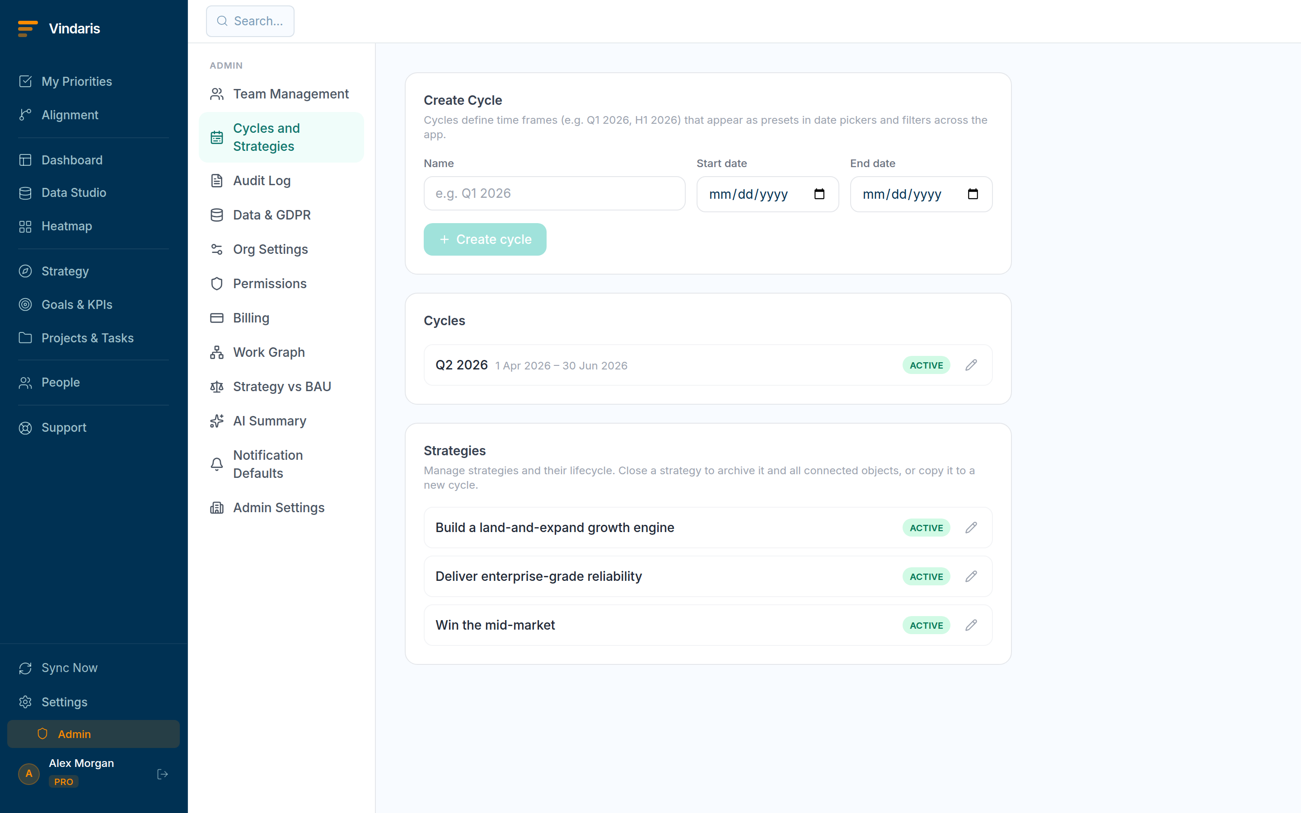Click the Work Graph network icon
Screen dimensions: 1301x813
[217, 353]
